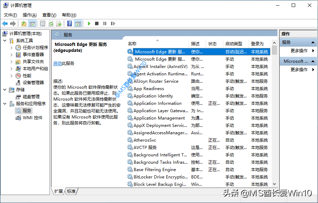Sort by the 登录为 column header
This screenshot has width=318, height=203.
point(259,43)
